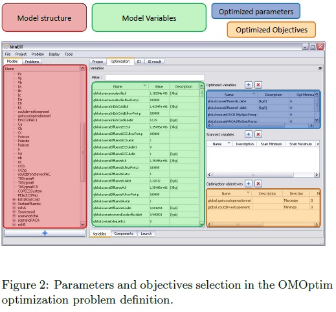This screenshot has height=312, width=336.
Task: Click right arrow of Optimized variables horizontal scrollbar
Action: point(311,125)
